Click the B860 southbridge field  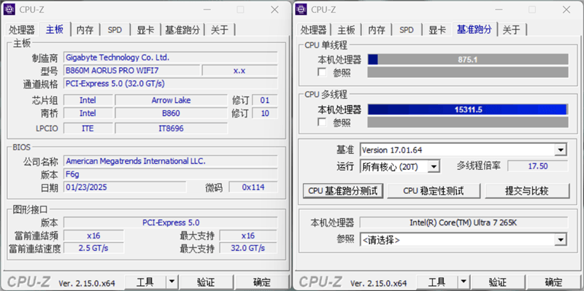pos(171,113)
